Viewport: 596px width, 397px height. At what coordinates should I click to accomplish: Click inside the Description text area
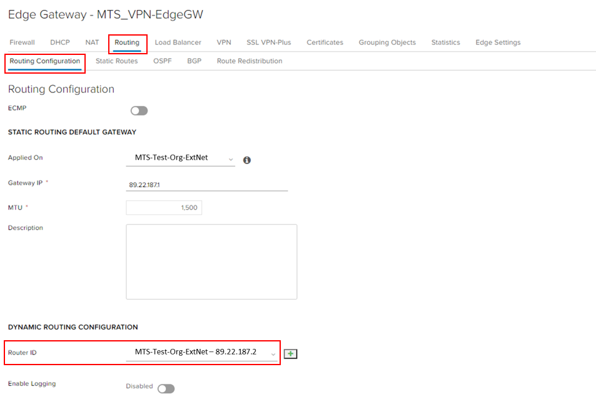pyautogui.click(x=211, y=262)
